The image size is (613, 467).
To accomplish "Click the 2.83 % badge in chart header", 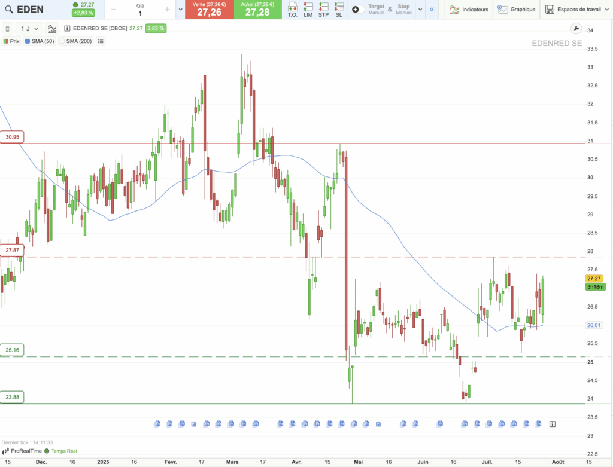I will click(x=156, y=29).
